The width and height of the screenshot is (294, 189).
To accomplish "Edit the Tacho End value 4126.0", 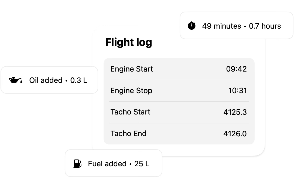I will tap(235, 133).
